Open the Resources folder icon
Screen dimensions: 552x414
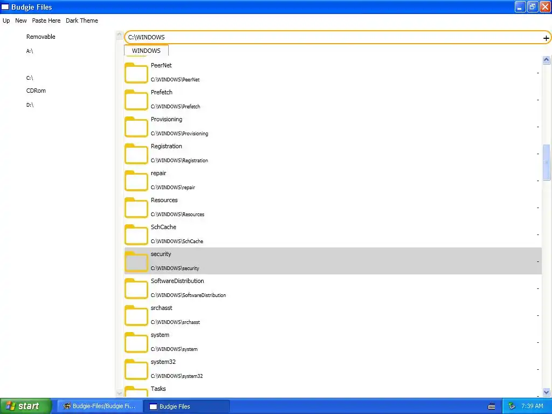point(136,208)
